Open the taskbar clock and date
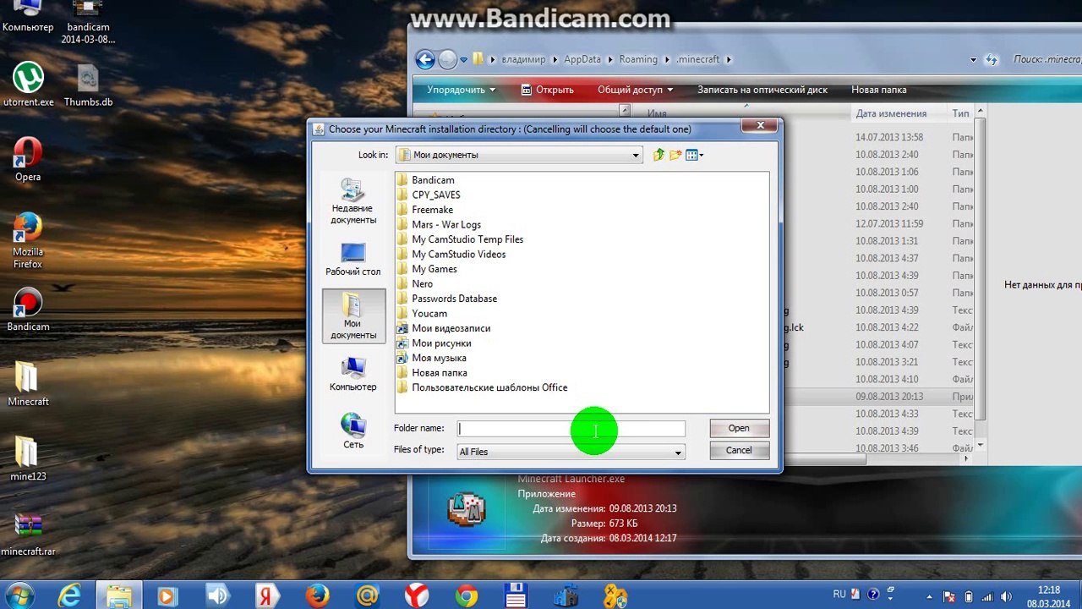This screenshot has height=609, width=1082. click(x=1048, y=596)
